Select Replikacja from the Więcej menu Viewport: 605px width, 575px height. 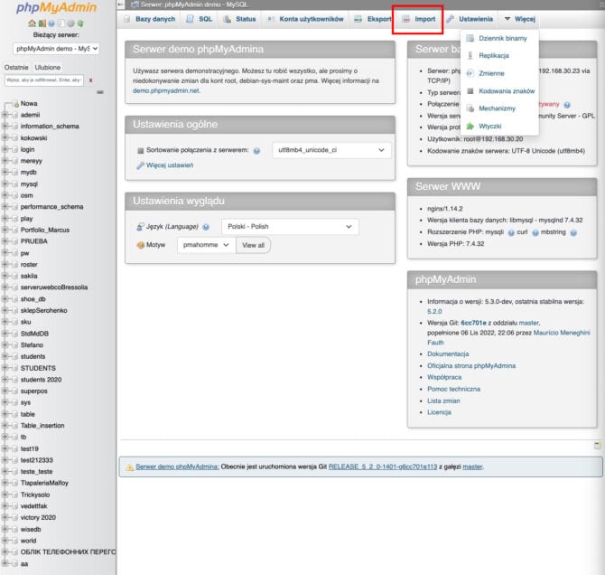pos(499,56)
